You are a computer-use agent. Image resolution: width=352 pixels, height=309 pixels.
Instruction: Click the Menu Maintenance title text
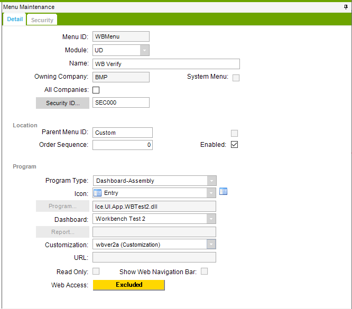pyautogui.click(x=29, y=7)
